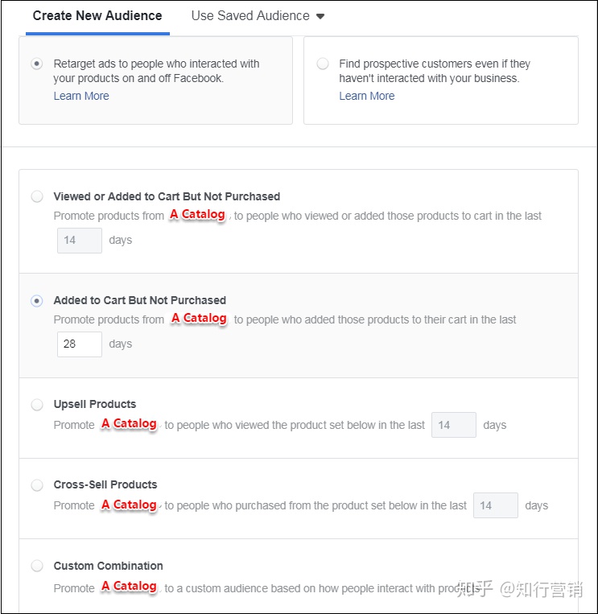Open catalog selector under Added to Cart
598x614 pixels.
click(x=200, y=319)
